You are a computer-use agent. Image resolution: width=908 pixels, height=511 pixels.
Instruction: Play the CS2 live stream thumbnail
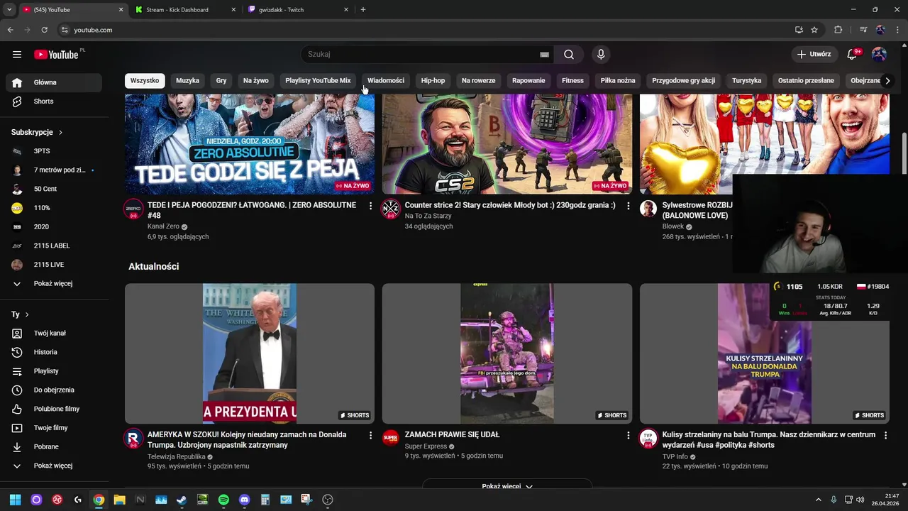(507, 144)
